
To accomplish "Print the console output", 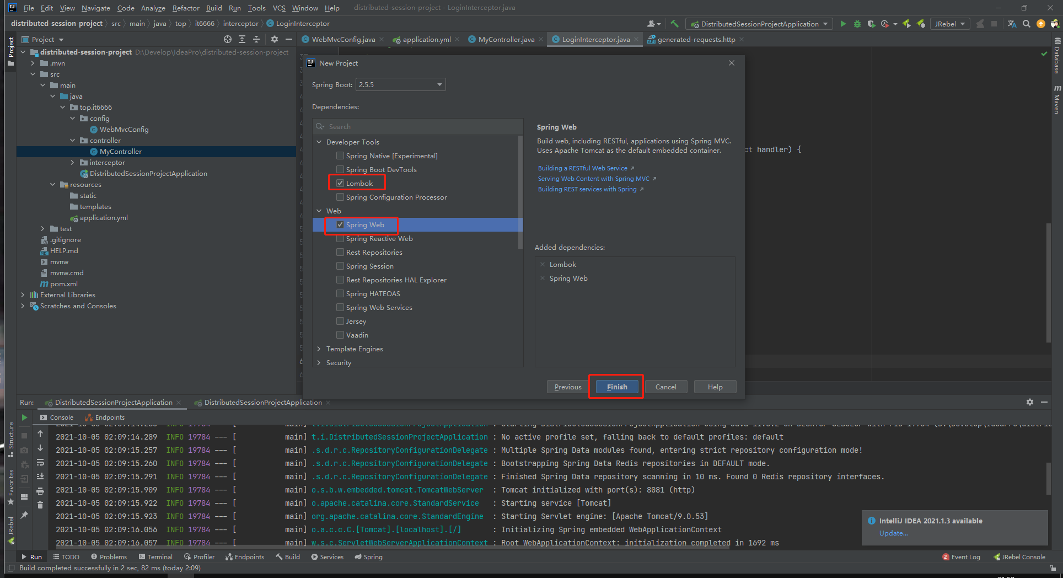I will pos(40,491).
